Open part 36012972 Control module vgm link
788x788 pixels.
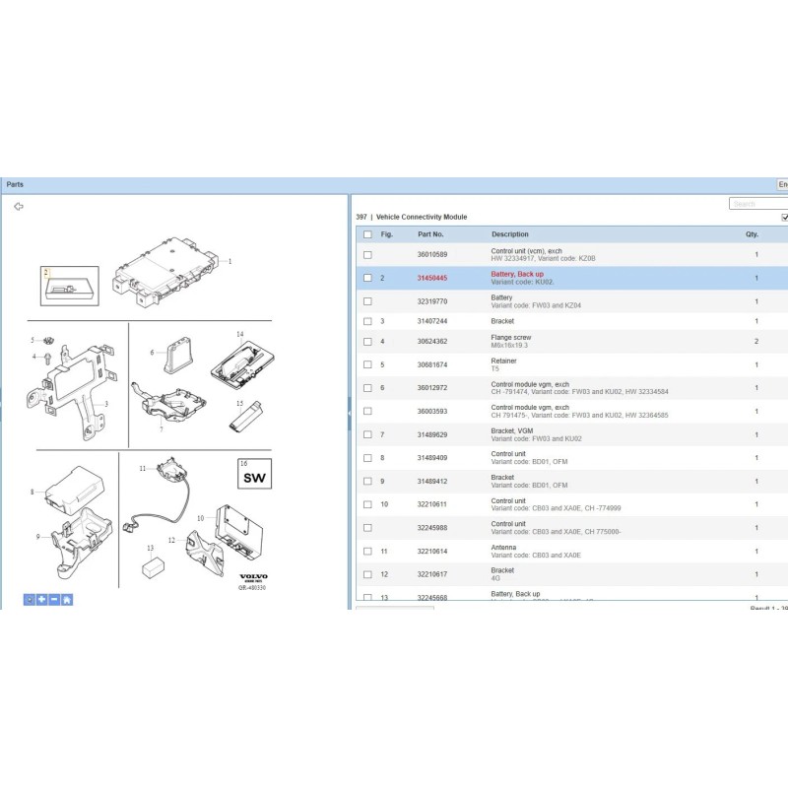pyautogui.click(x=430, y=388)
